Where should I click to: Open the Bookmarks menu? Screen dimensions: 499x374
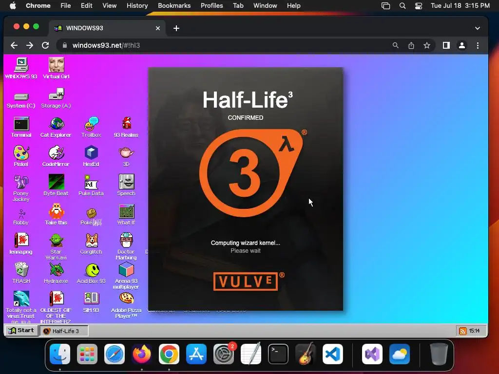point(174,5)
